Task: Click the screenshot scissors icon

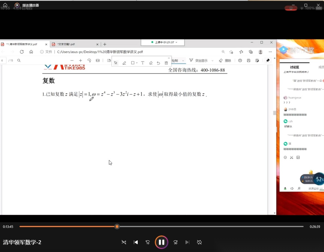Action: click(x=291, y=157)
